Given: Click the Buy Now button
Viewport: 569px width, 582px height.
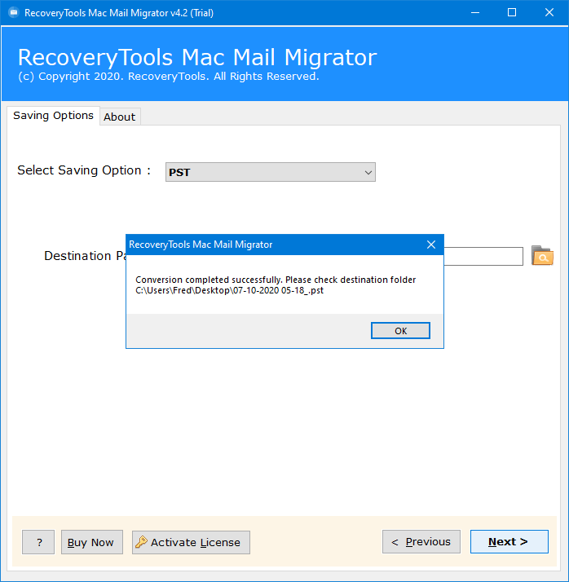Looking at the screenshot, I should click(x=91, y=542).
